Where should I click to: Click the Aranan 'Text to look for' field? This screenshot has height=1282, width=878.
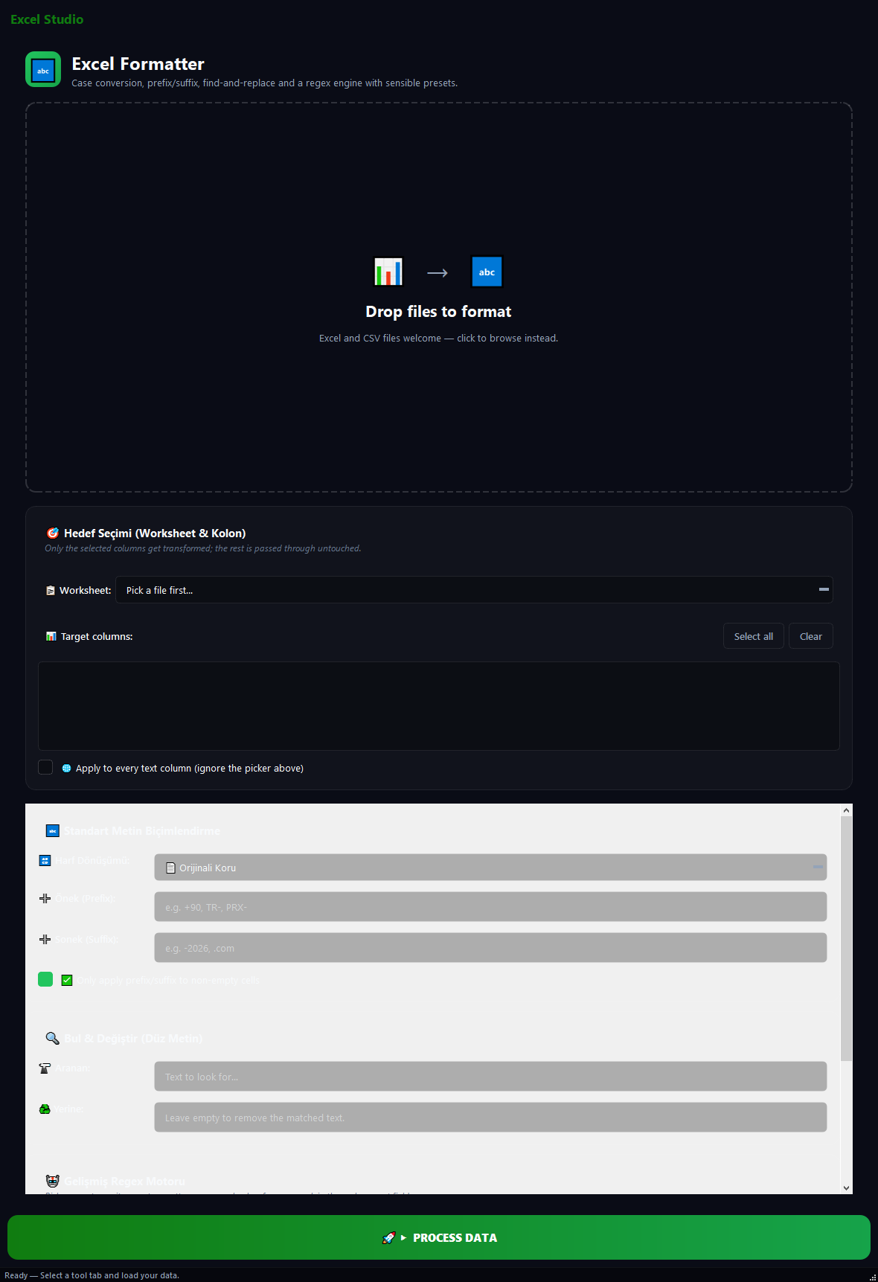click(490, 1076)
